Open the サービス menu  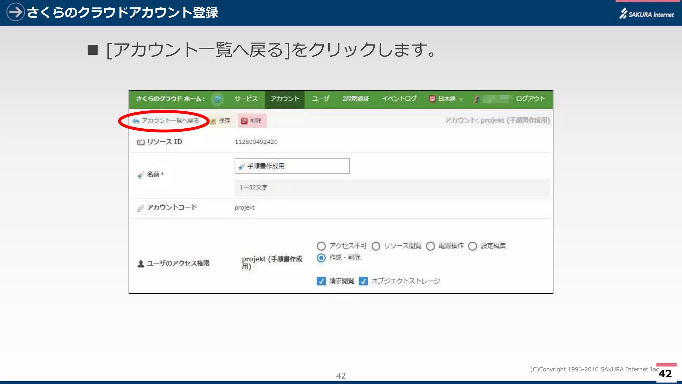click(246, 99)
